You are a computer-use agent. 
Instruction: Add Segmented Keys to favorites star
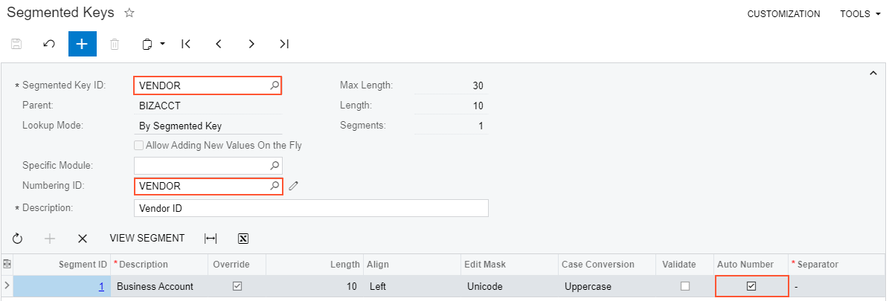pyautogui.click(x=129, y=13)
